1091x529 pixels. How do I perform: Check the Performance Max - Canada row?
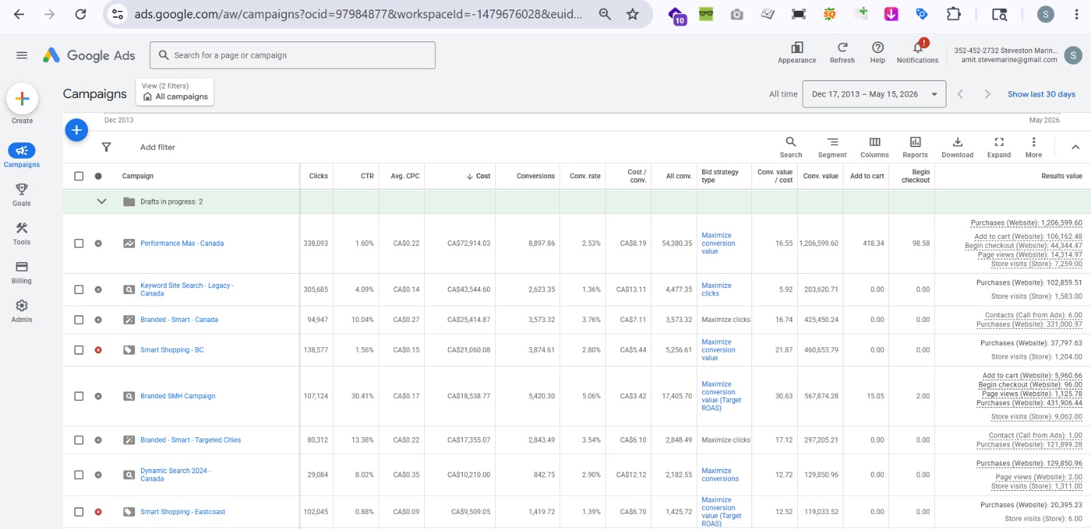pos(79,243)
